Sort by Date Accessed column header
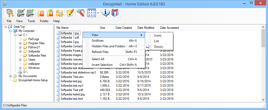268x110 pixels. (x=170, y=27)
